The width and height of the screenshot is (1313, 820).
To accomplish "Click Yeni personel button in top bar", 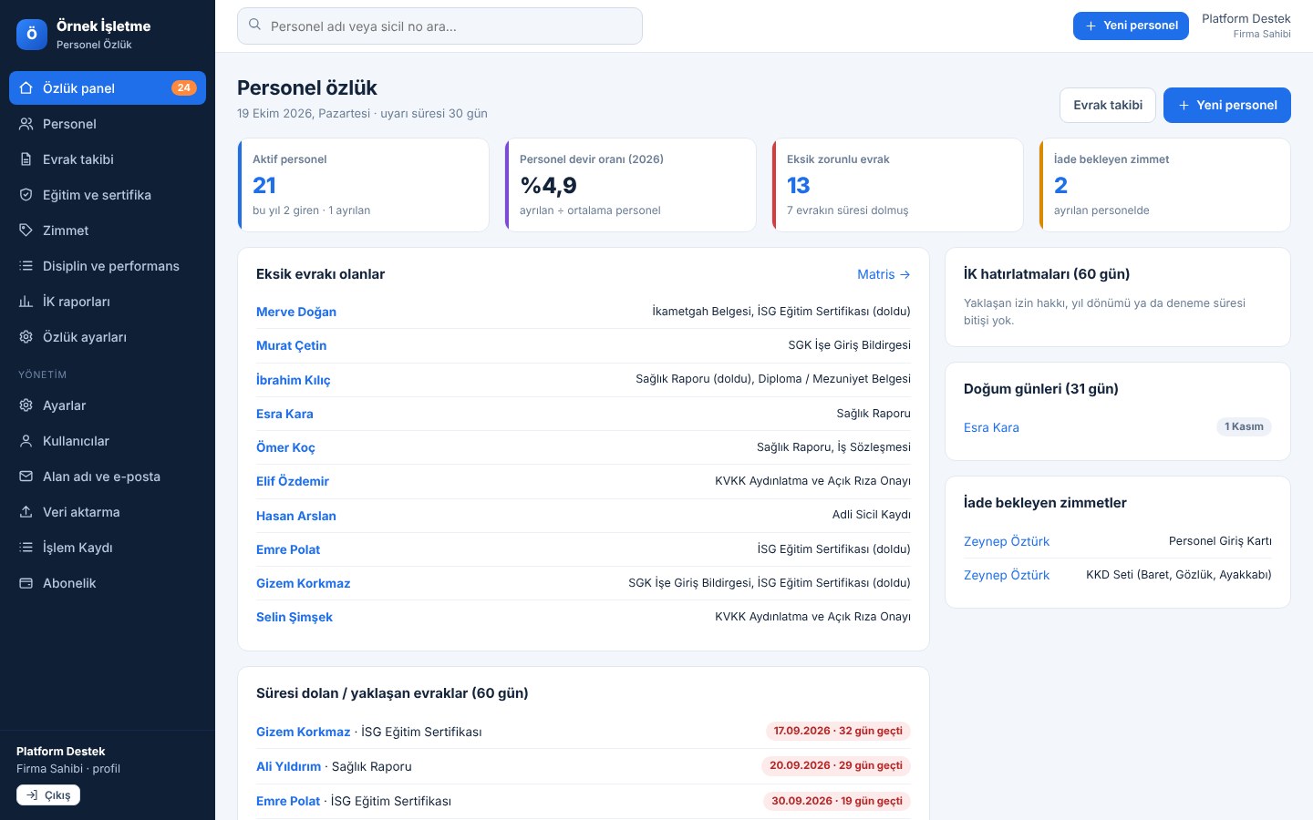I will 1131,26.
